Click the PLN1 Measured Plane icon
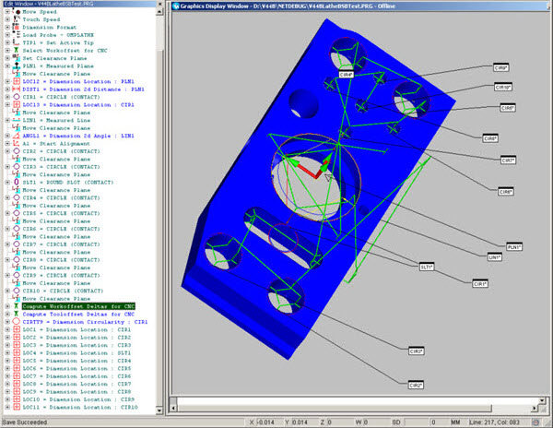This screenshot has width=553, height=428. [16, 66]
